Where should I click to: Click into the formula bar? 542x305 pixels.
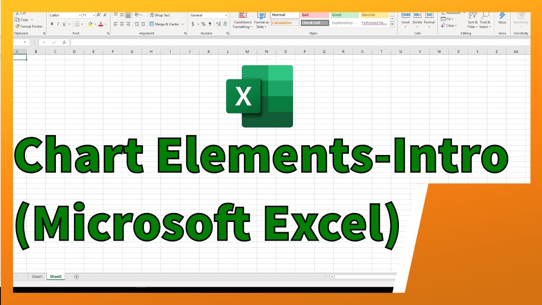click(300, 42)
